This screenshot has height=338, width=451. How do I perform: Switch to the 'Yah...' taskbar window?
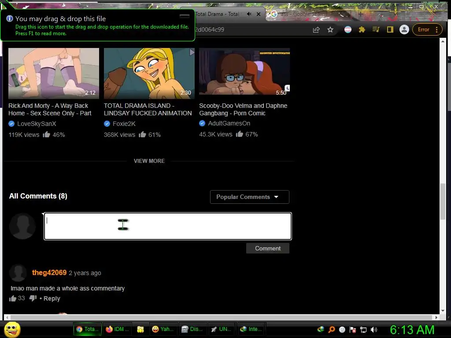coord(163,329)
